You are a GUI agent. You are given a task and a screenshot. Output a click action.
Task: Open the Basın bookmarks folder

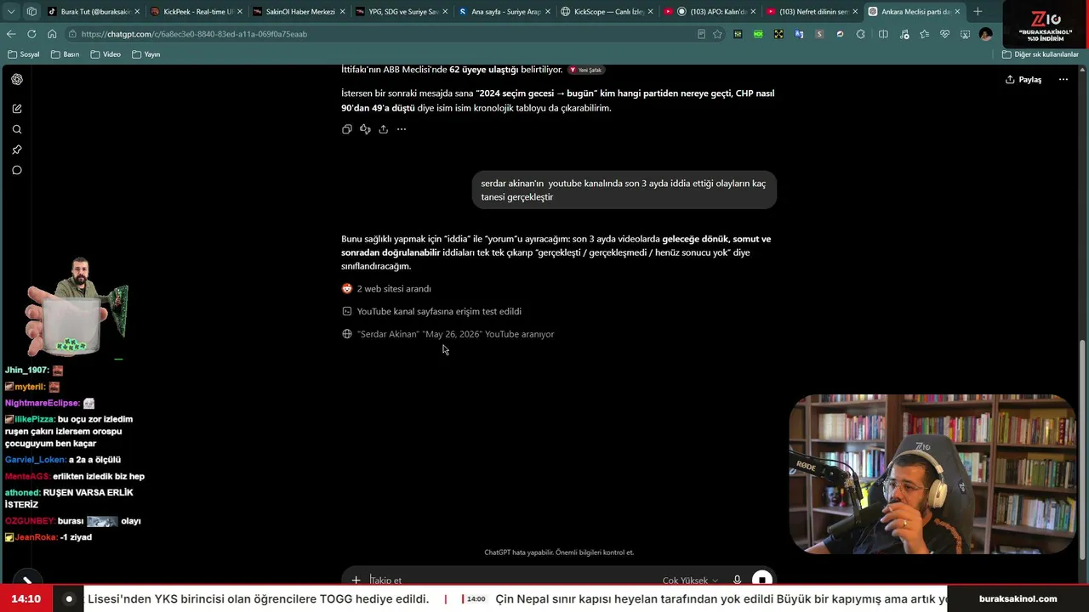65,54
